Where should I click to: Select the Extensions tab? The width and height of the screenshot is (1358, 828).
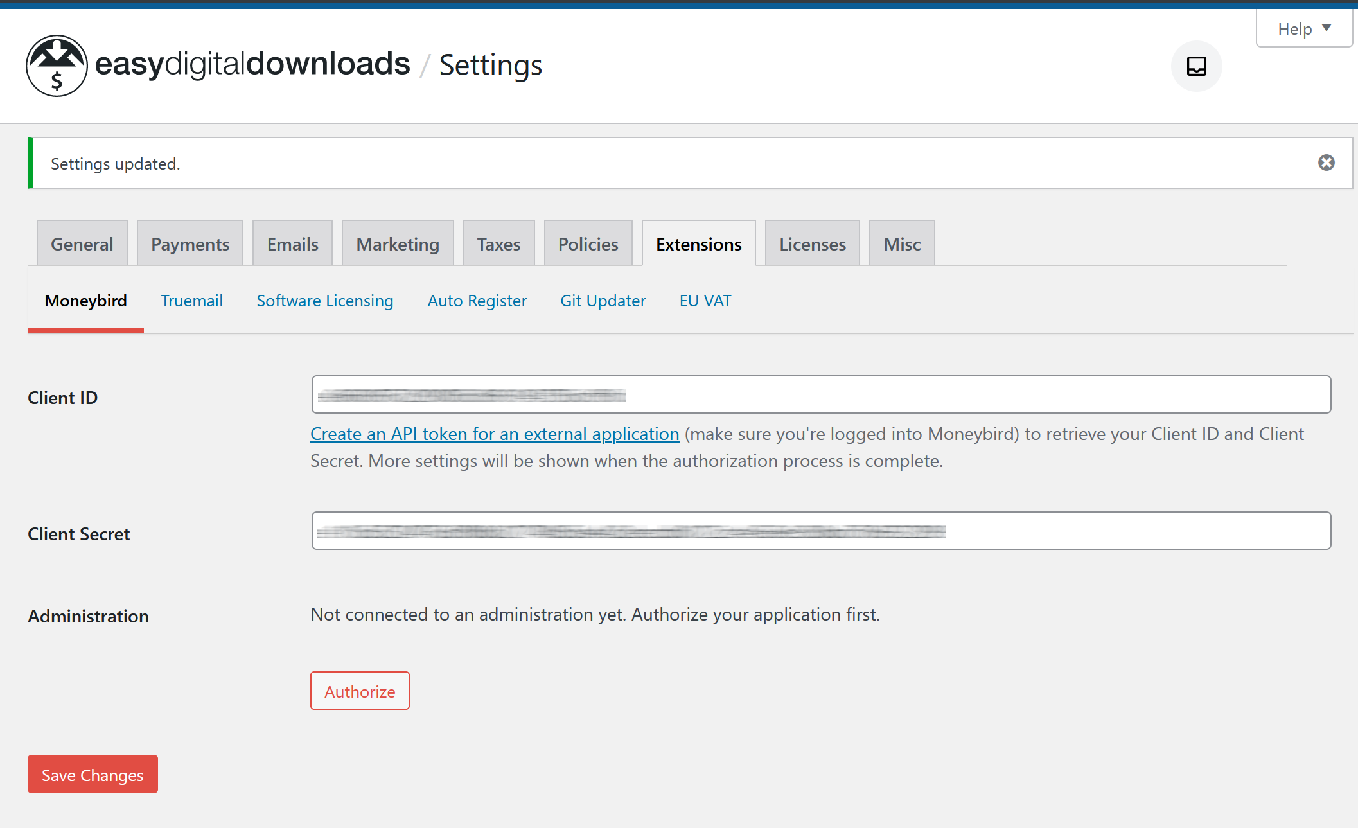(x=698, y=243)
